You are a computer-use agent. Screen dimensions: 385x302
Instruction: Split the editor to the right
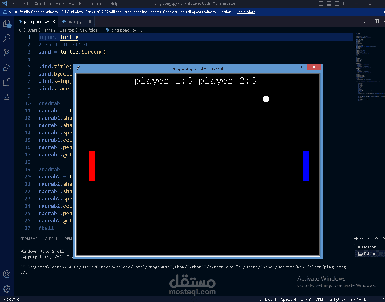377,21
